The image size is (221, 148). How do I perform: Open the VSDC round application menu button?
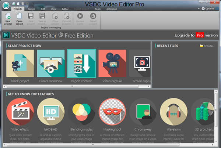[6, 6]
